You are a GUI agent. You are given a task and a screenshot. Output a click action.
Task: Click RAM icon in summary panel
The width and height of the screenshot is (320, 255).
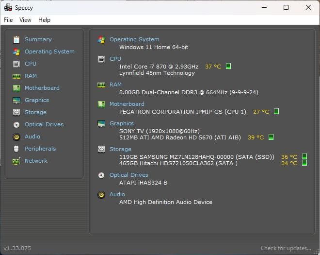tap(101, 85)
